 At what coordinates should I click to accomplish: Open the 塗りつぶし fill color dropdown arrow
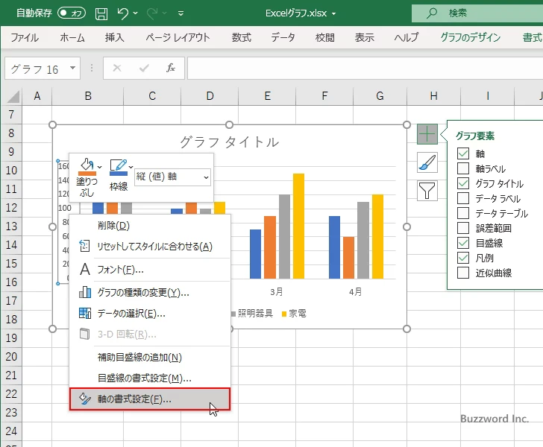click(x=100, y=167)
